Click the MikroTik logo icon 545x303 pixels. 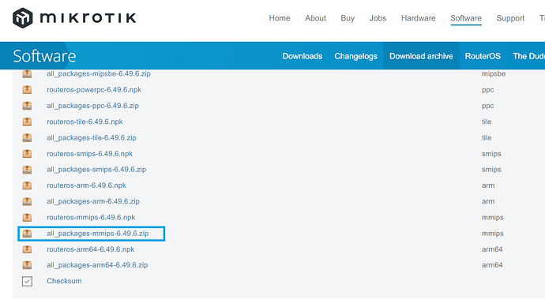click(x=23, y=17)
